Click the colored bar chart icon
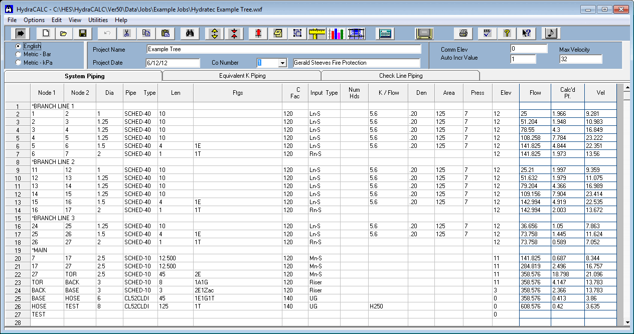This screenshot has width=634, height=334. pyautogui.click(x=337, y=33)
